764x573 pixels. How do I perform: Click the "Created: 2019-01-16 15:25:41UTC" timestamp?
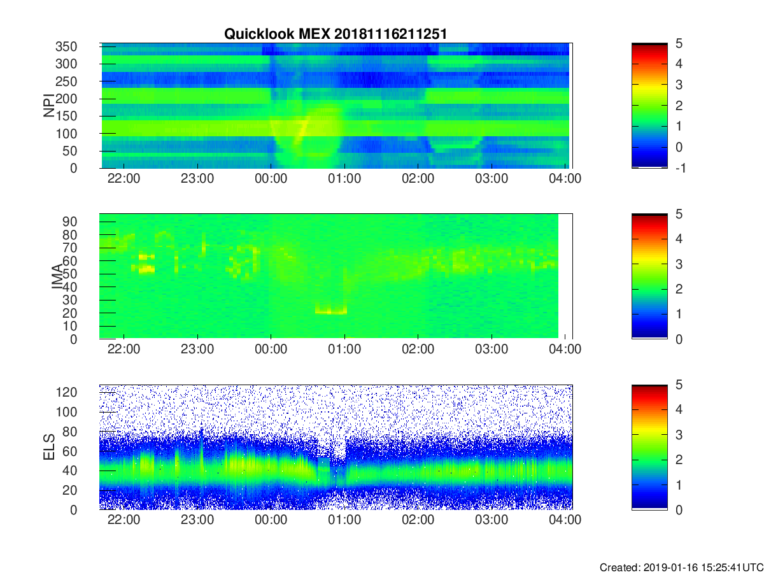[681, 567]
